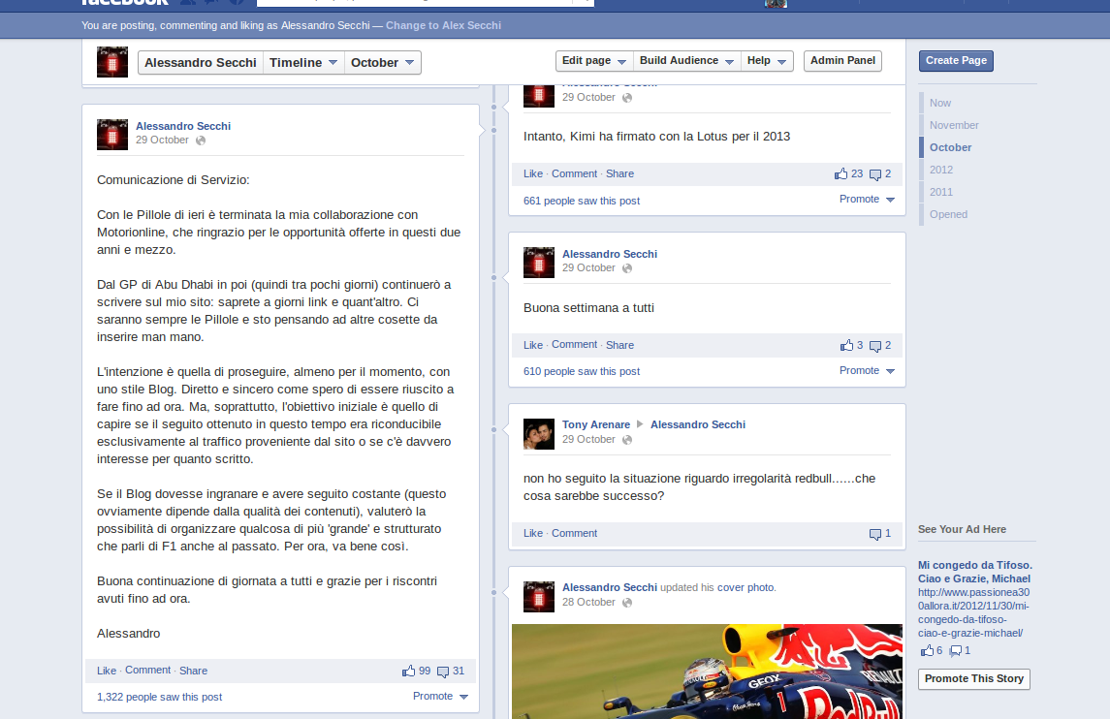This screenshot has width=1110, height=719.
Task: Open the October month dropdown
Action: 383,63
